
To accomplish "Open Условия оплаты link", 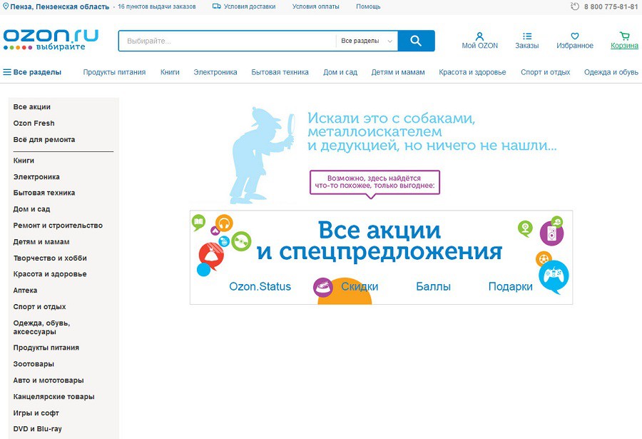I will coord(316,6).
